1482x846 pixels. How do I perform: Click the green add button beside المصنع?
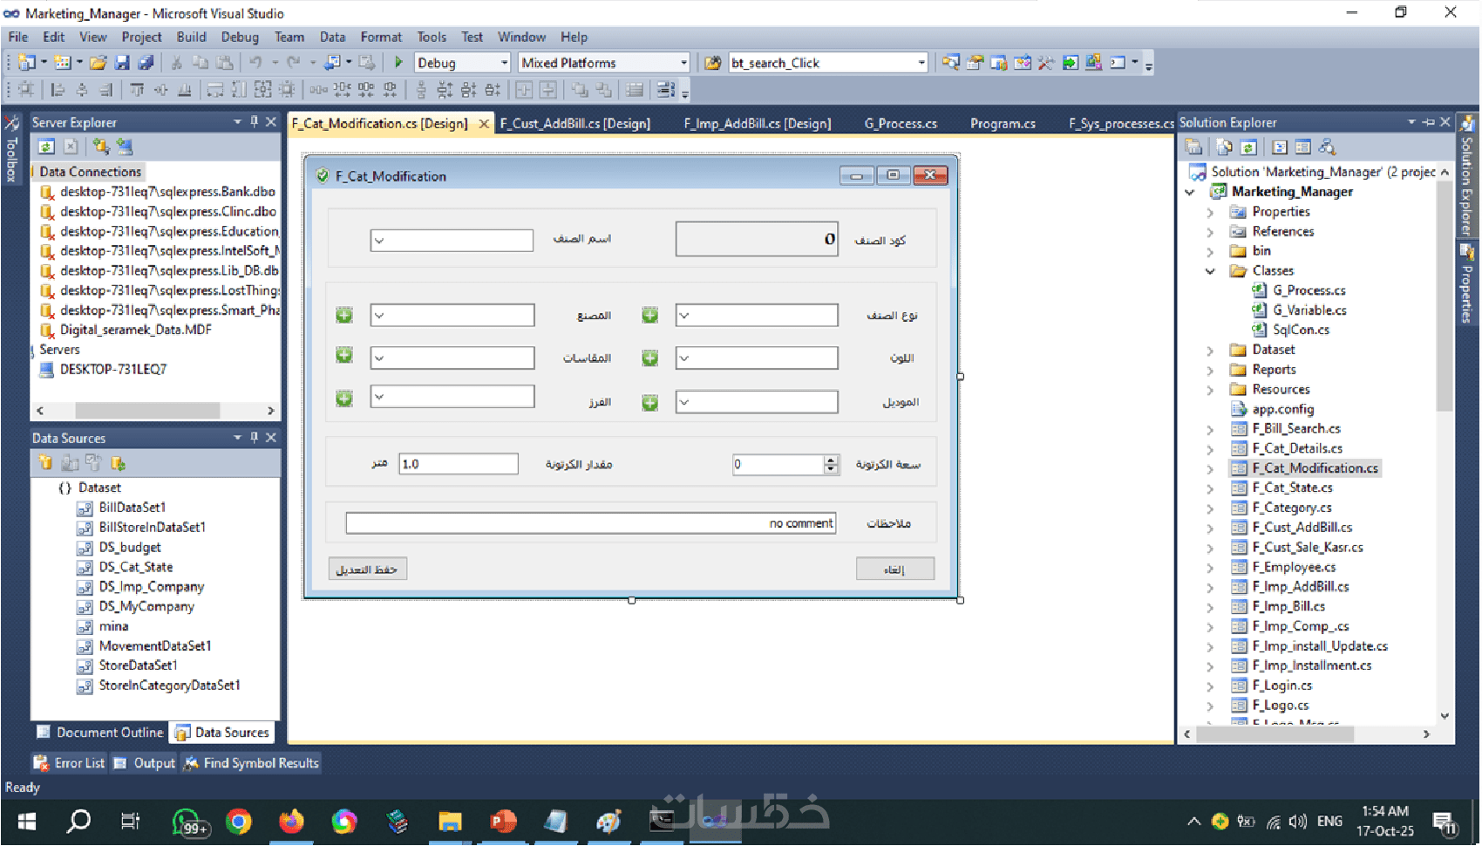point(344,315)
